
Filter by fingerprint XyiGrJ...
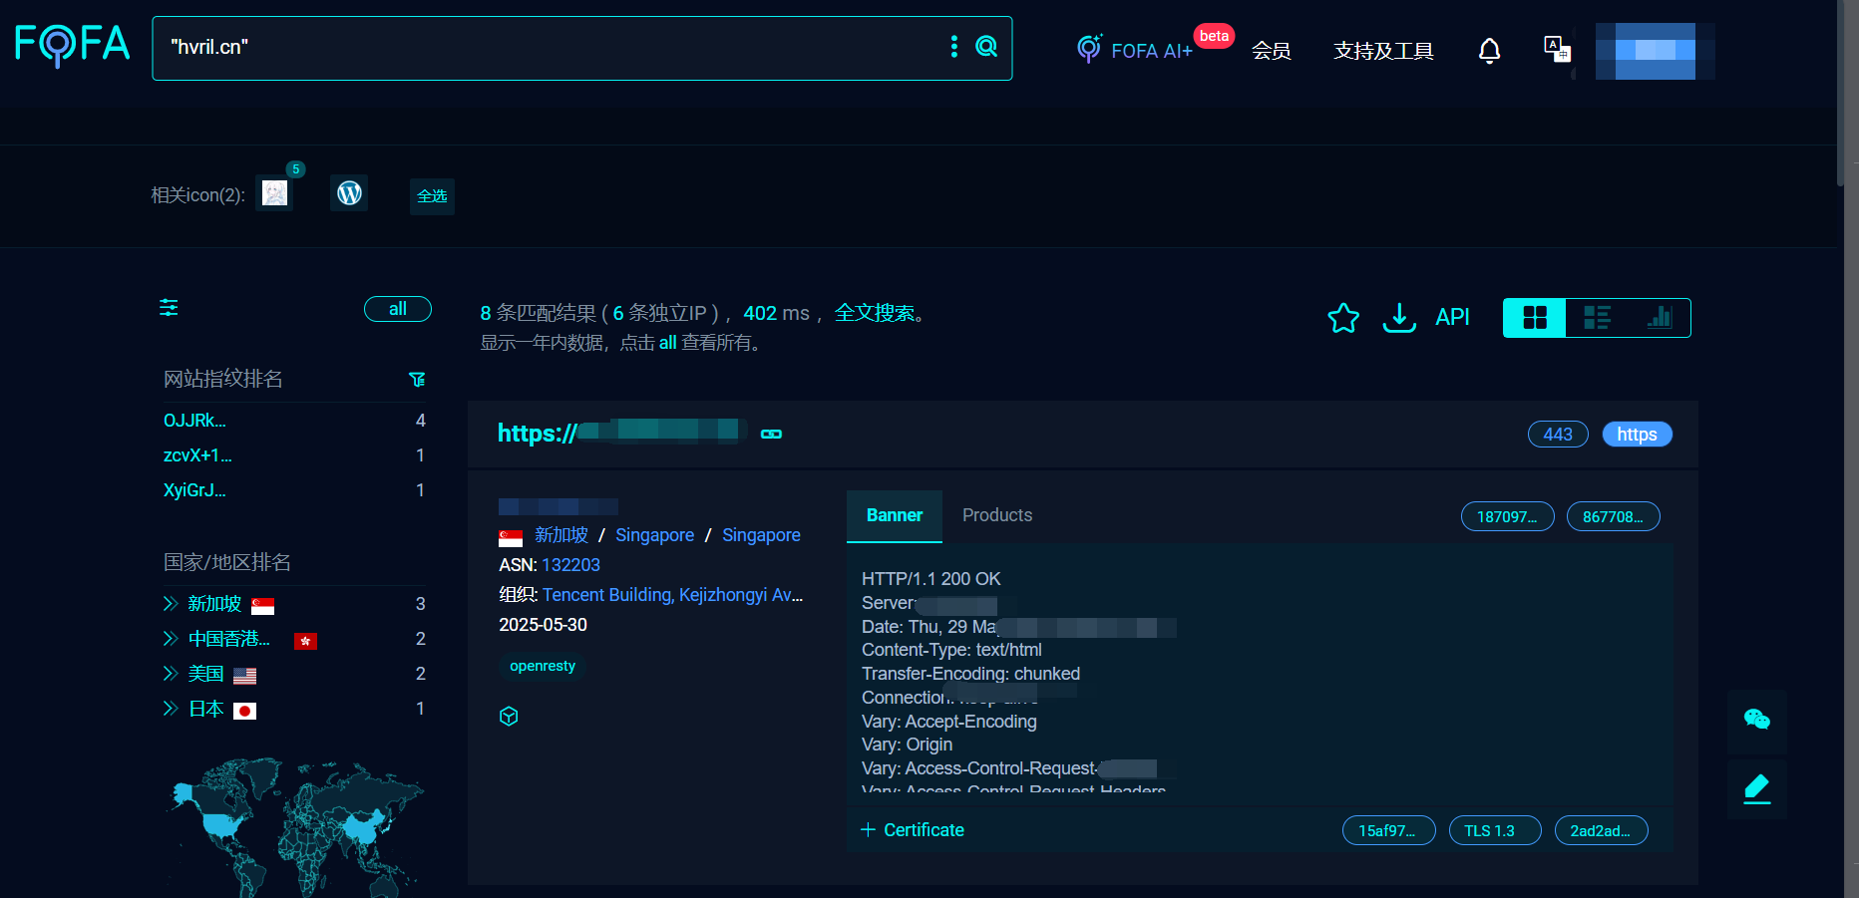[x=194, y=490]
